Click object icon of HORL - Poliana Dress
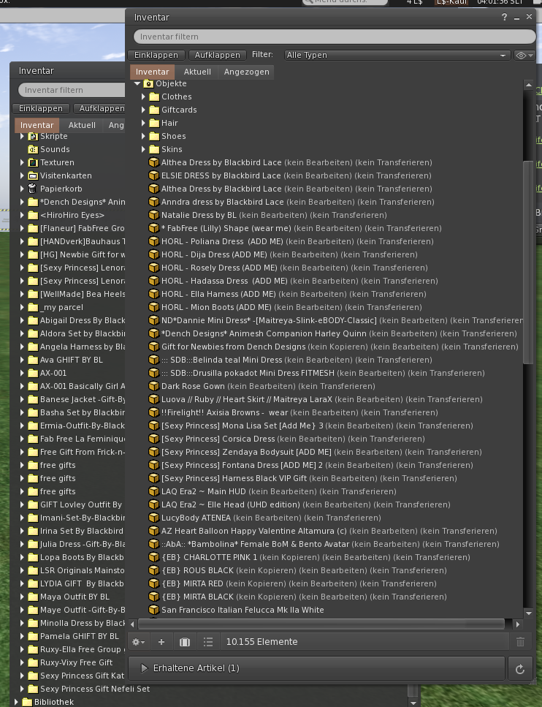This screenshot has height=707, width=542. 153,241
